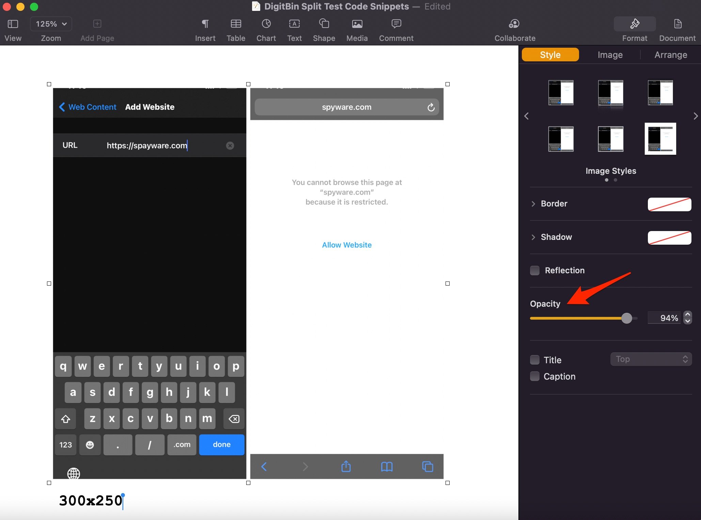Click the Media toolbar icon
Image resolution: width=701 pixels, height=520 pixels.
point(357,24)
